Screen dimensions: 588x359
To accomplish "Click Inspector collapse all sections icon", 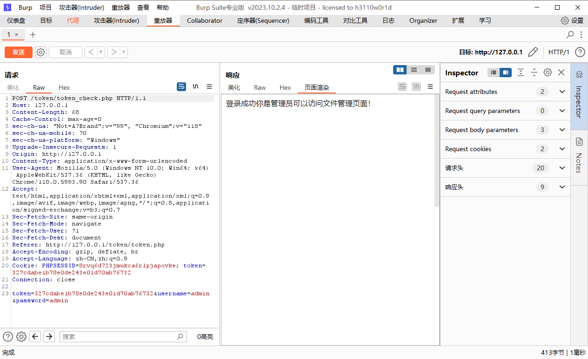I will 535,73.
